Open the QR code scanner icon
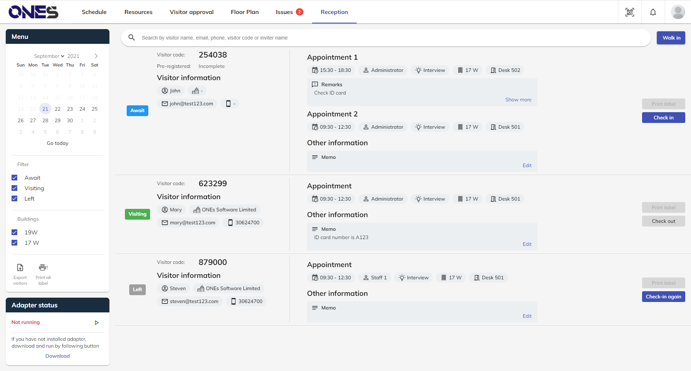 [629, 12]
